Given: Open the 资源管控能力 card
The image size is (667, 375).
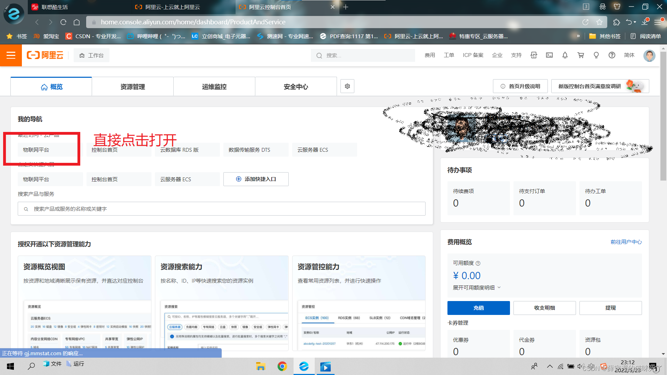Looking at the screenshot, I should (359, 303).
